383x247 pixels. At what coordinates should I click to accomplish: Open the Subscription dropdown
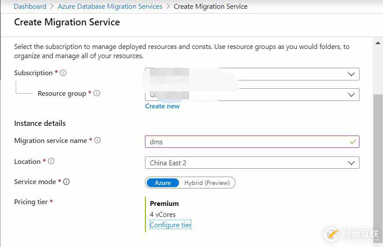click(x=351, y=74)
